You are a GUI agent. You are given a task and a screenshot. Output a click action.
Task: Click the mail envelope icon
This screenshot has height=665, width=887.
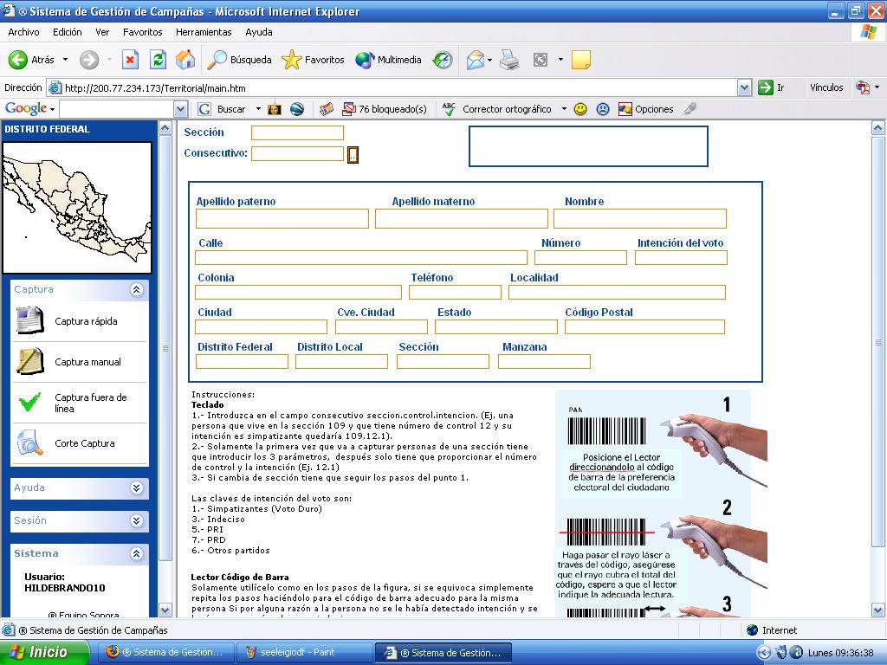point(476,60)
